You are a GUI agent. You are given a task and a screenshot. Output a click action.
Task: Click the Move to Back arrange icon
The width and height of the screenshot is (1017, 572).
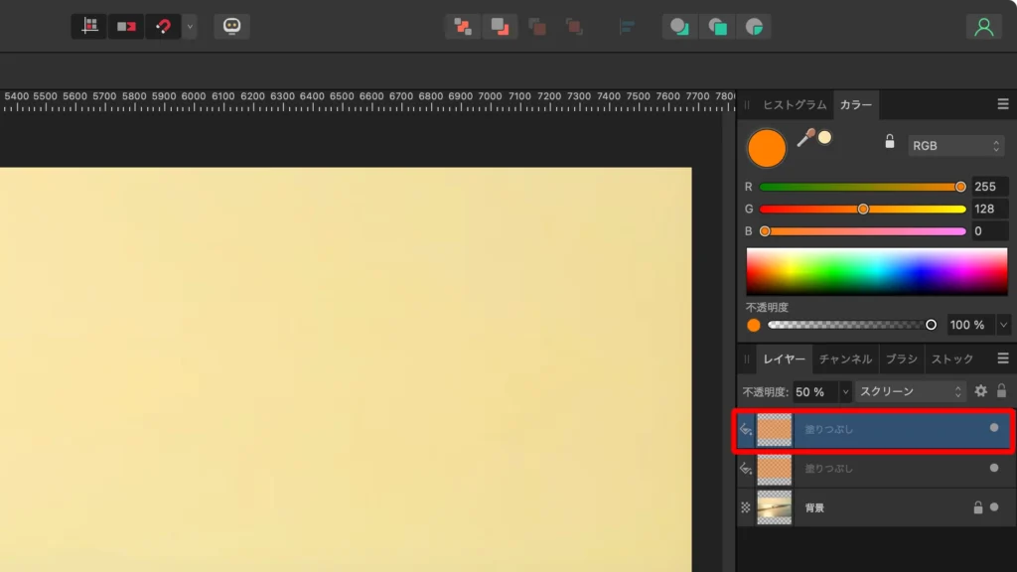pos(500,25)
